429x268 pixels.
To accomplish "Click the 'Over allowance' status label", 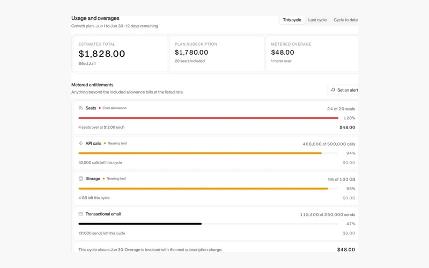I will [114, 108].
